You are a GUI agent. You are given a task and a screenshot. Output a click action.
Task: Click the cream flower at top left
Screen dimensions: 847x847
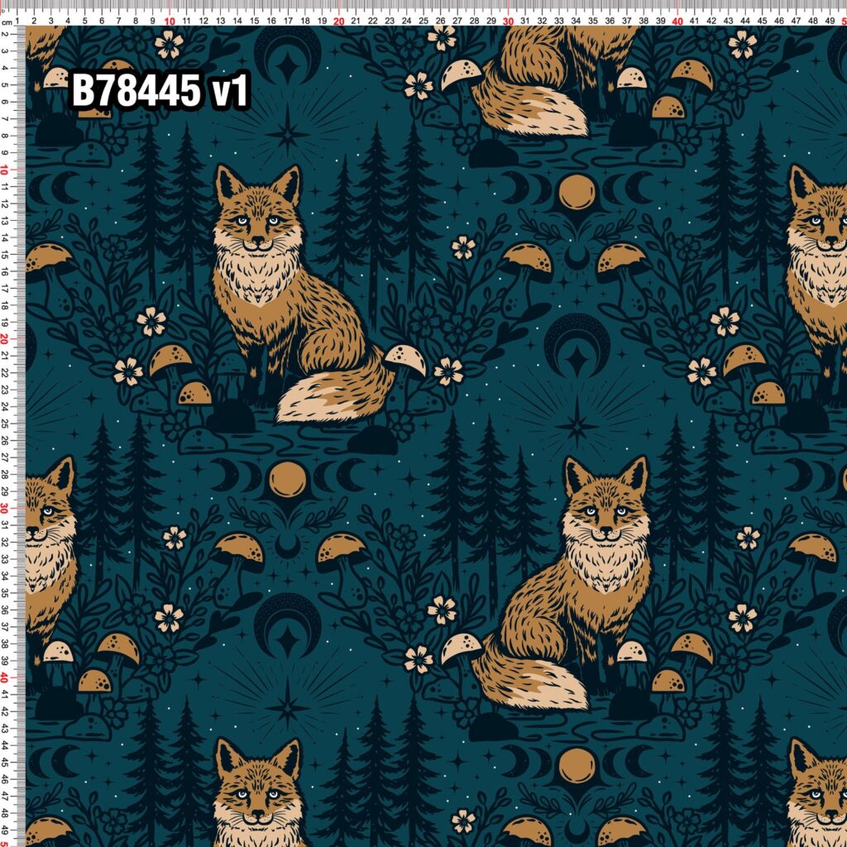click(169, 45)
